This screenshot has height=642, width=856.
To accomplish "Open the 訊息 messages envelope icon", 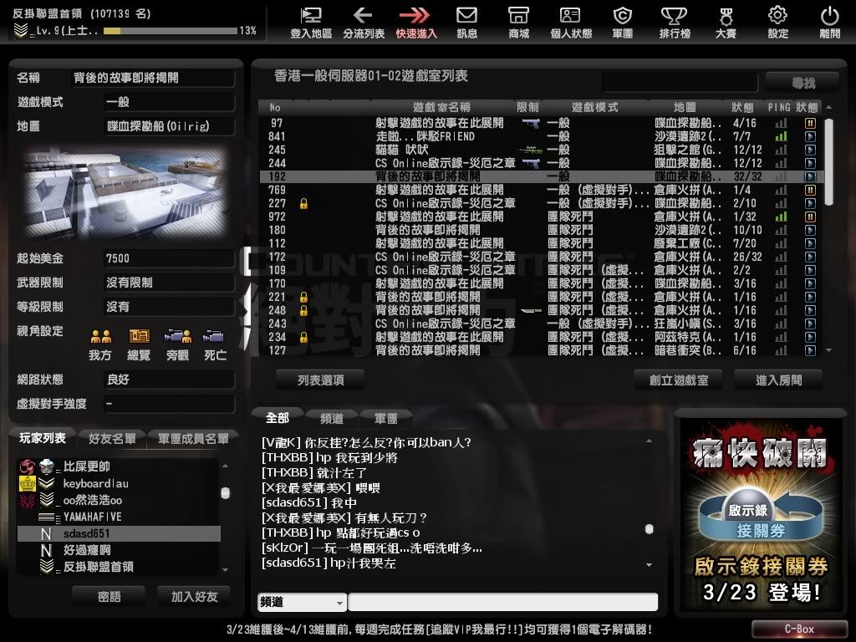I will pyautogui.click(x=466, y=16).
